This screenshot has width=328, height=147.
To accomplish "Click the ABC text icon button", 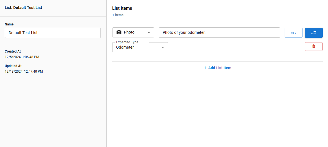I will (293, 33).
